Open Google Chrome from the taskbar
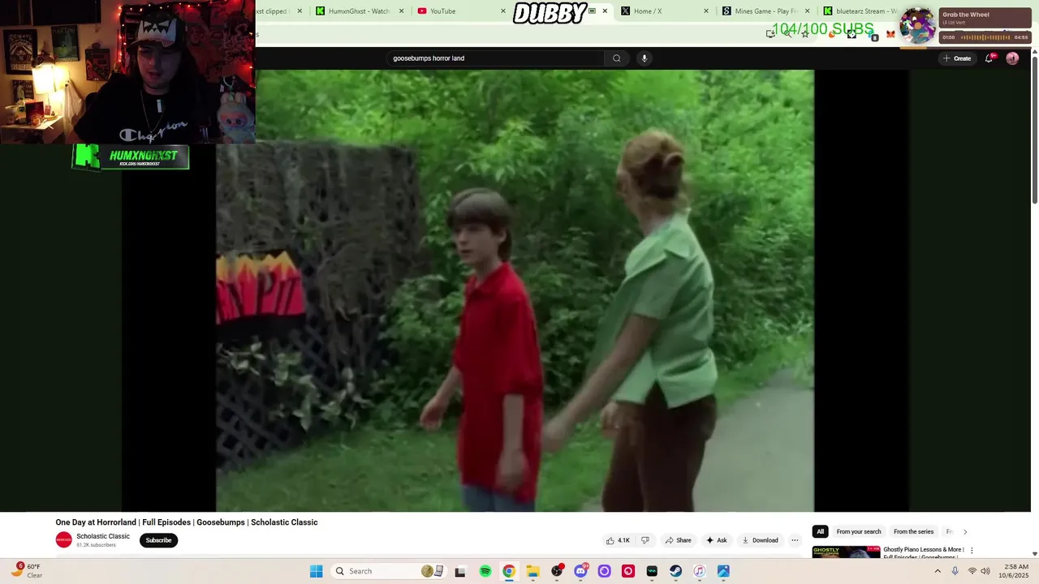1039x584 pixels. (x=508, y=571)
